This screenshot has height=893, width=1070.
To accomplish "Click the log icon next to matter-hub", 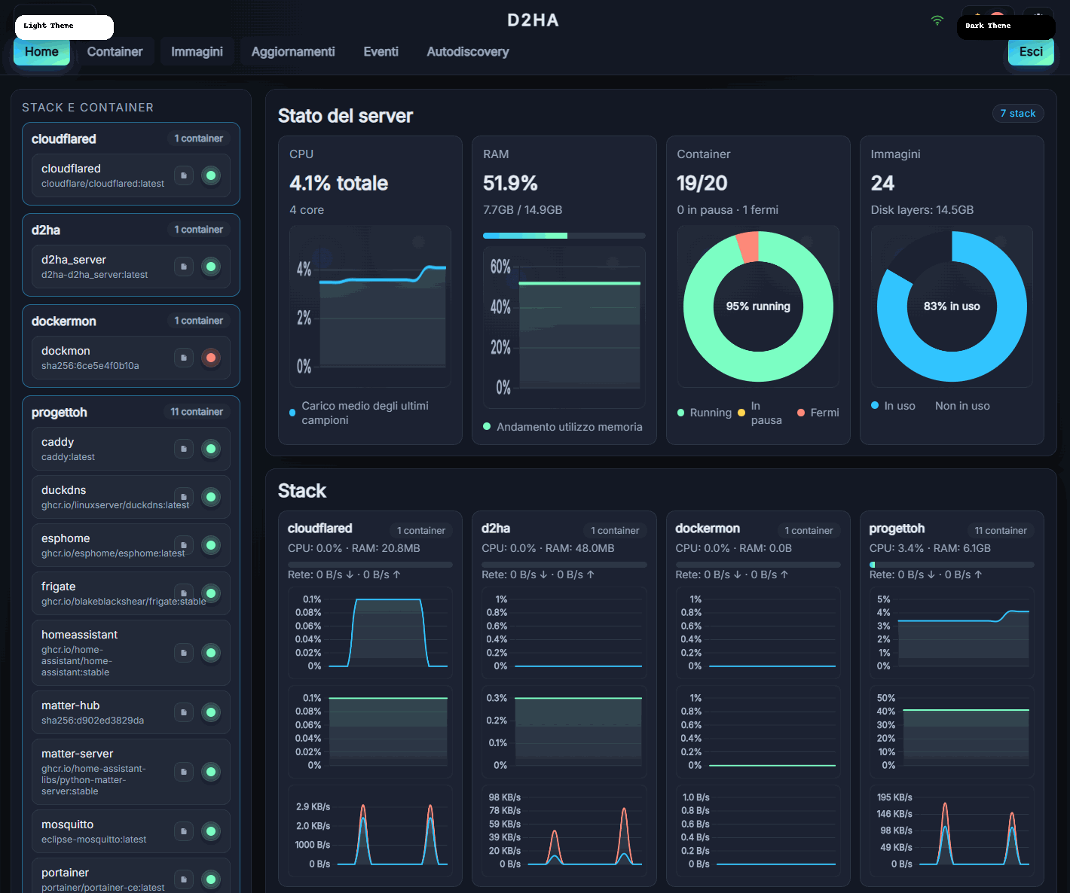I will 184,712.
